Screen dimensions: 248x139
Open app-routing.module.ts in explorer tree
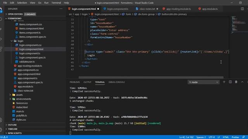click(x=30, y=66)
